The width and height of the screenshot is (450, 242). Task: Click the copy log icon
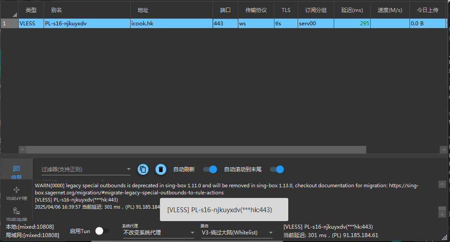pos(143,169)
